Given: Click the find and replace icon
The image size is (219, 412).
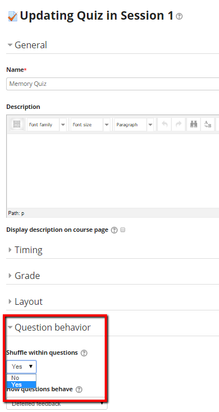Looking at the screenshot, I should click(x=207, y=124).
